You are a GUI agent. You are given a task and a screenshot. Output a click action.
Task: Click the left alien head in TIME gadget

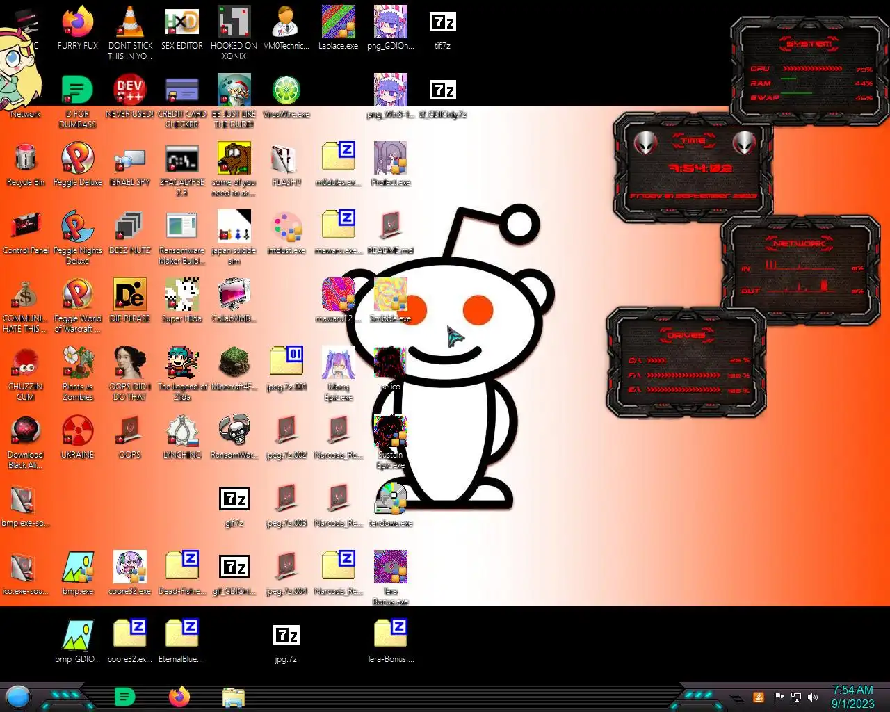[x=645, y=143]
